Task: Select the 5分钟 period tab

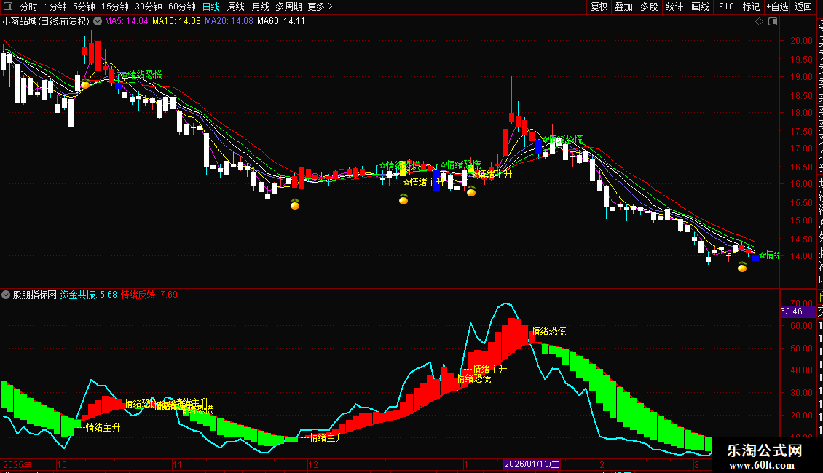Action: [84, 7]
